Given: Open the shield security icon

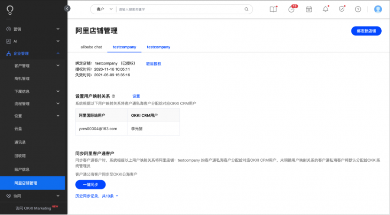Looking at the screenshot, I should pyautogui.click(x=342, y=9).
